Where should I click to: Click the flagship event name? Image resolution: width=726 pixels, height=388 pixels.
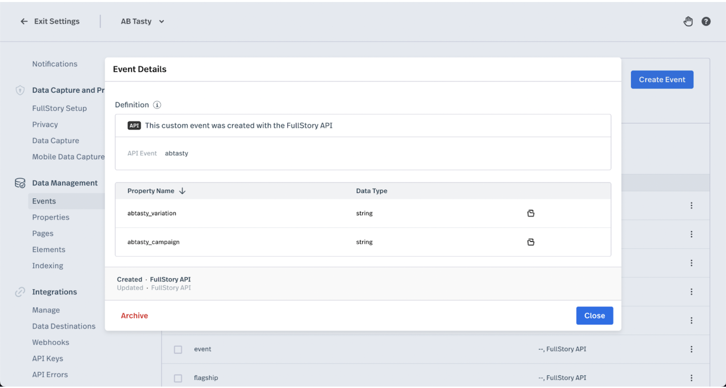[206, 378]
